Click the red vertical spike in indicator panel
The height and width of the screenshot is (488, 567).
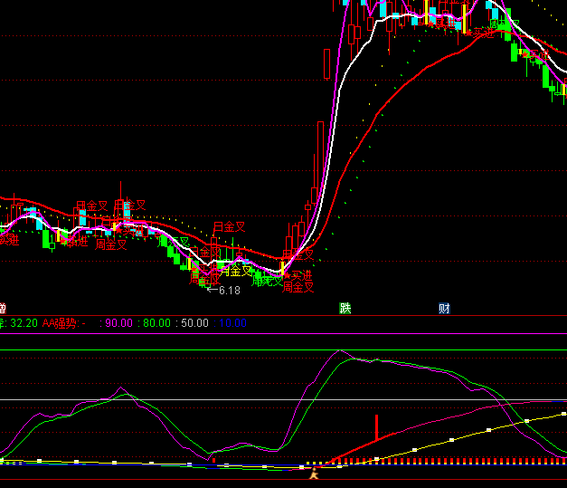[x=376, y=426]
